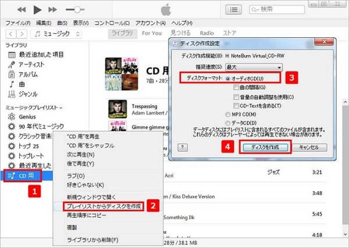Click the back navigation arrow
This screenshot has height=248, width=349.
[11, 34]
